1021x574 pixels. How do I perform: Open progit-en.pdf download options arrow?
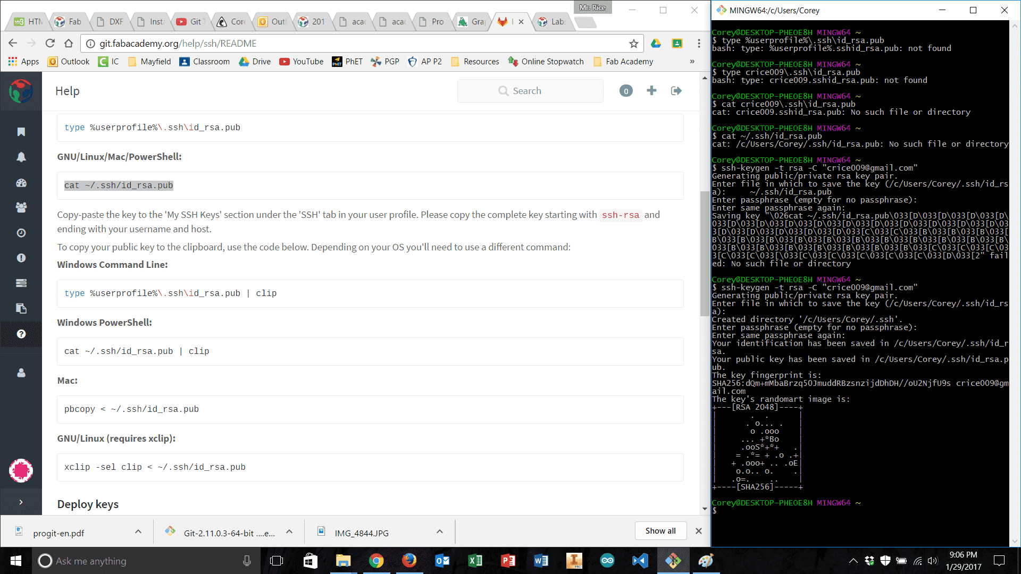138,532
